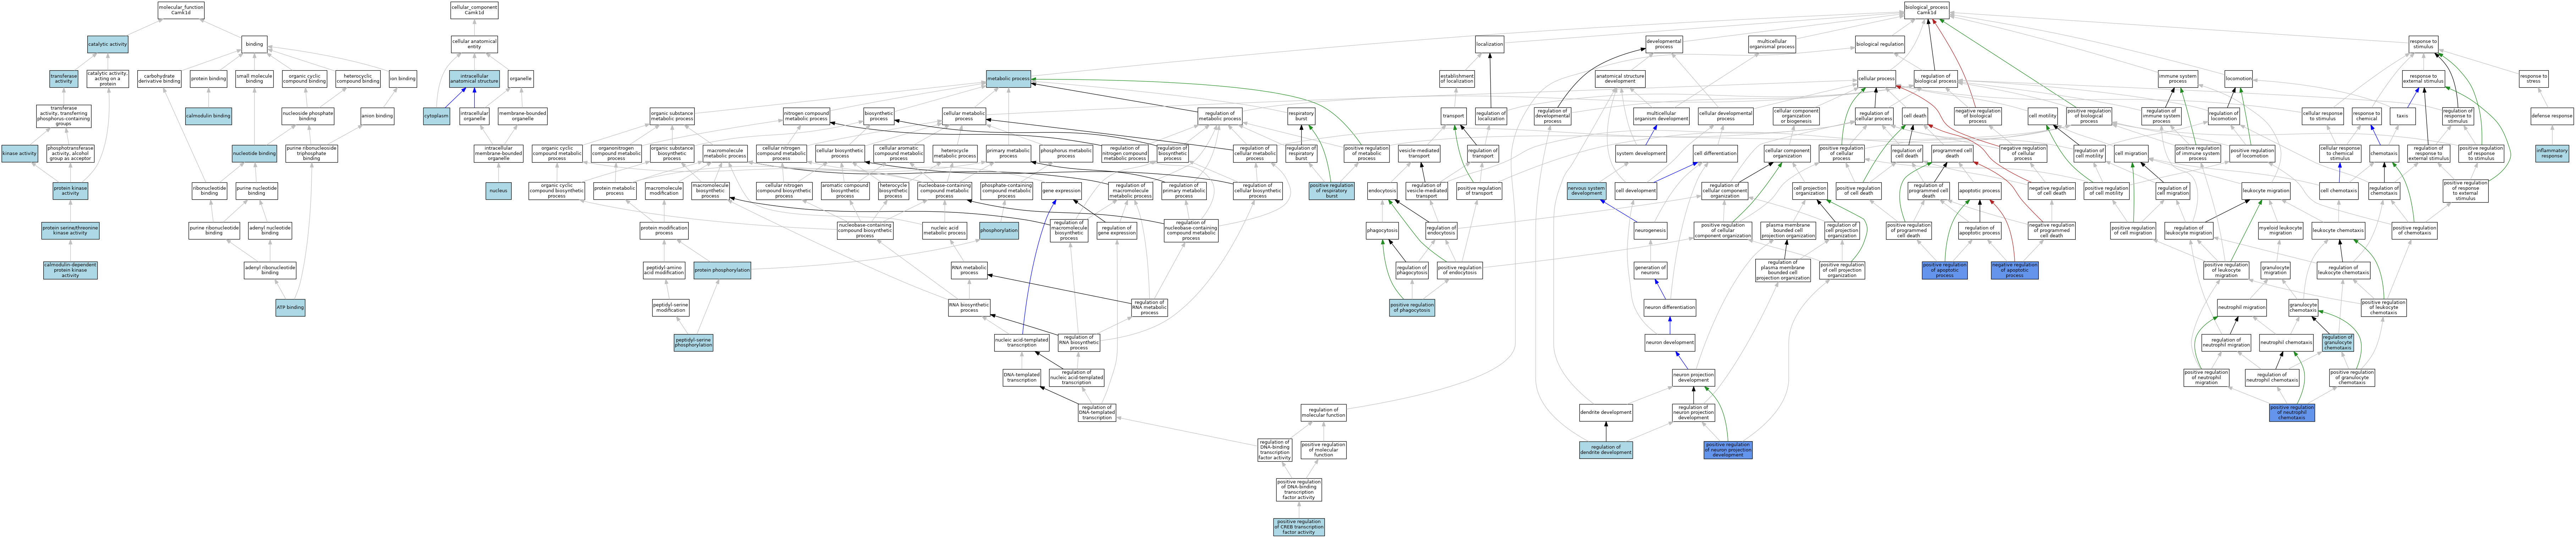Click the 'taxis' node
2576x538 pixels.
2402,116
